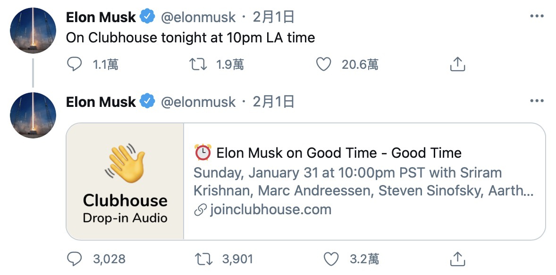
Task: Open Elon Musk's avatar on second tweet
Action: 33,115
